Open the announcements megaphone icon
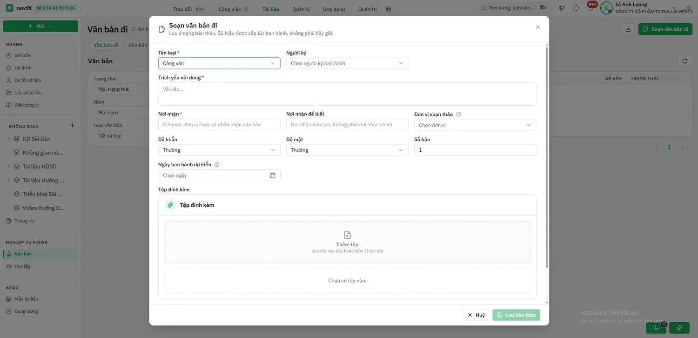 click(562, 8)
